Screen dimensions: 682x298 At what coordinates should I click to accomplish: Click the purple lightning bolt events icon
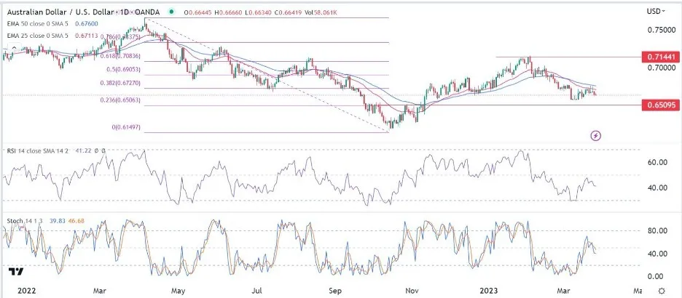tap(596, 136)
